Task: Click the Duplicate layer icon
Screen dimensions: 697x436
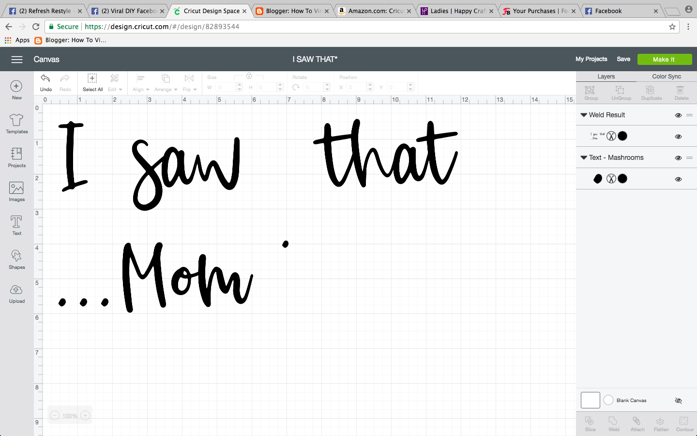Action: pyautogui.click(x=651, y=93)
